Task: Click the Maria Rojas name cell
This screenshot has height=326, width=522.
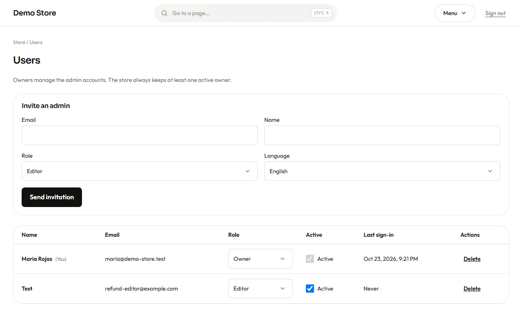Action: 37,259
